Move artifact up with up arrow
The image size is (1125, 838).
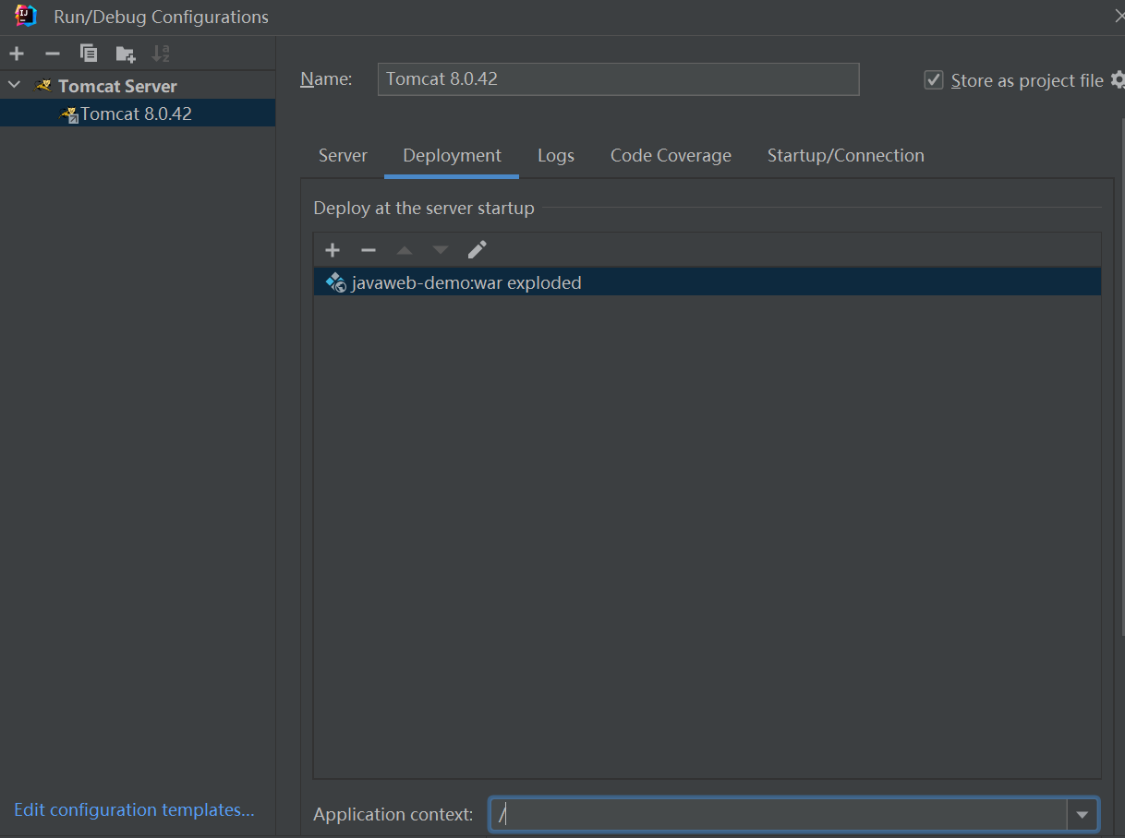pyautogui.click(x=405, y=250)
